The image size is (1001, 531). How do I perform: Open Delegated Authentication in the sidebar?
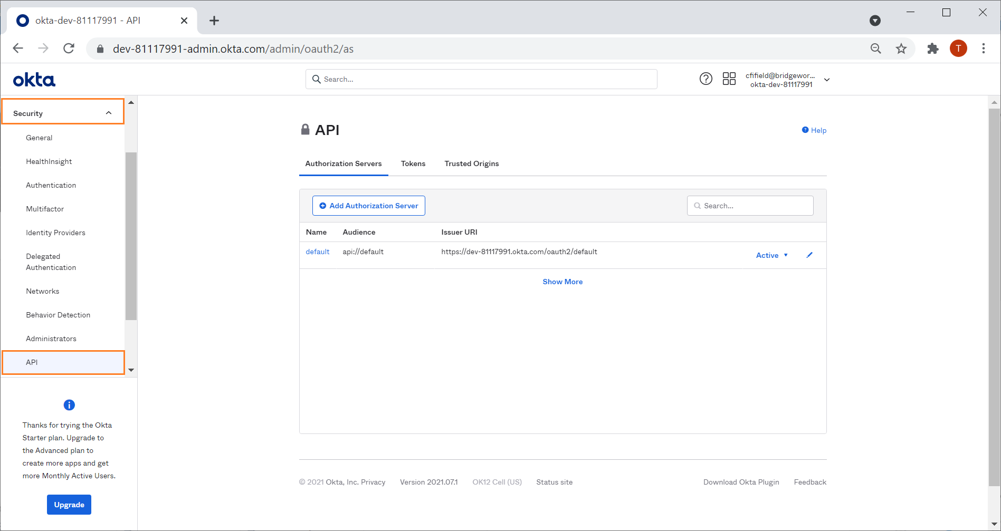tap(51, 262)
